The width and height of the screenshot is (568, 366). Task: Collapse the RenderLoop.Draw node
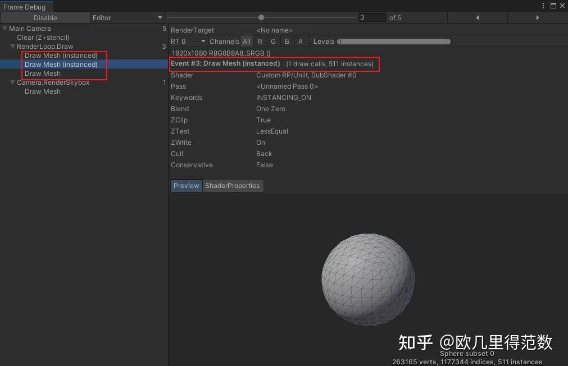[x=12, y=46]
